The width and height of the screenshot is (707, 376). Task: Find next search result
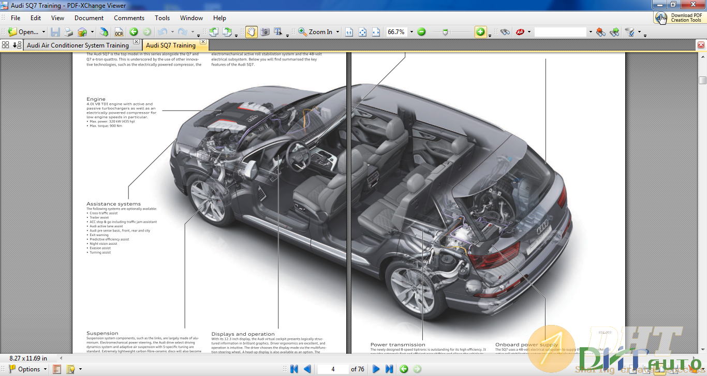(x=614, y=32)
